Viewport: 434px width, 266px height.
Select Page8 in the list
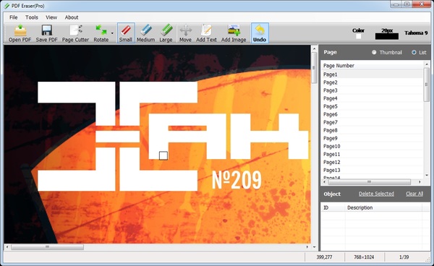[x=372, y=130]
